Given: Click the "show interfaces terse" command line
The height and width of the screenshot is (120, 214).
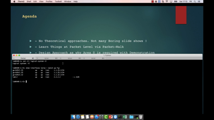Looking at the screenshot, I should pyautogui.click(x=36, y=68).
